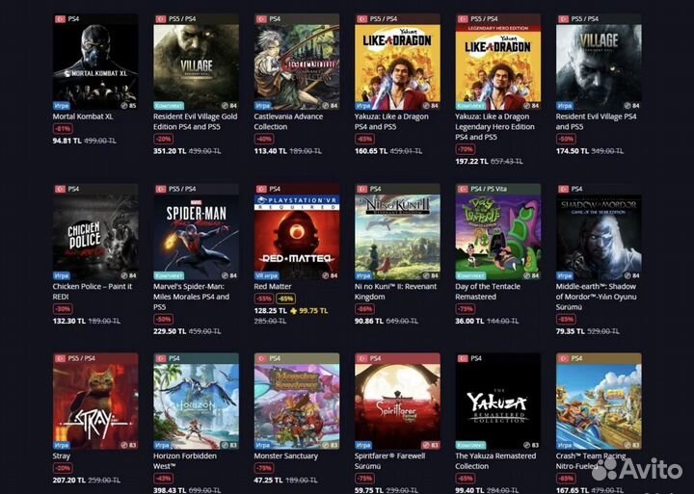Click Middle-earth Shadow of Mordor title link

click(596, 297)
